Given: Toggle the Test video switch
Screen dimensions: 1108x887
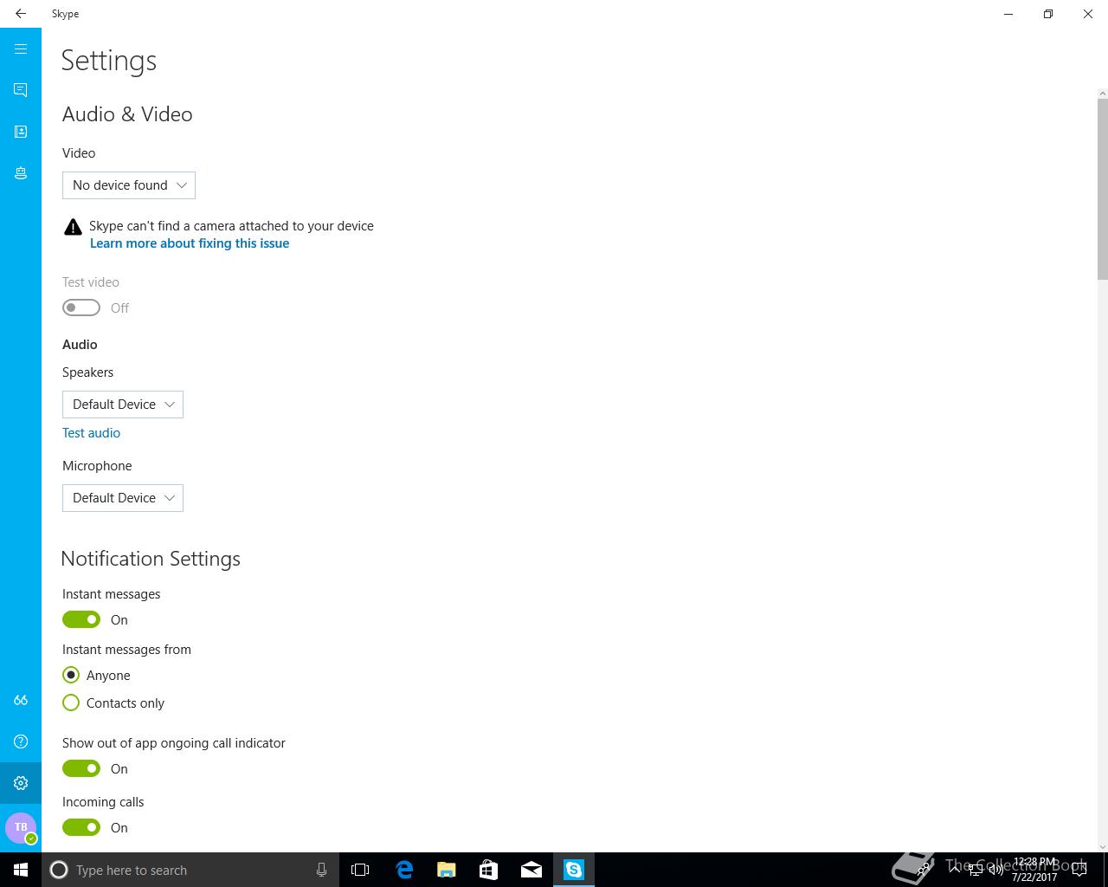Looking at the screenshot, I should (81, 308).
